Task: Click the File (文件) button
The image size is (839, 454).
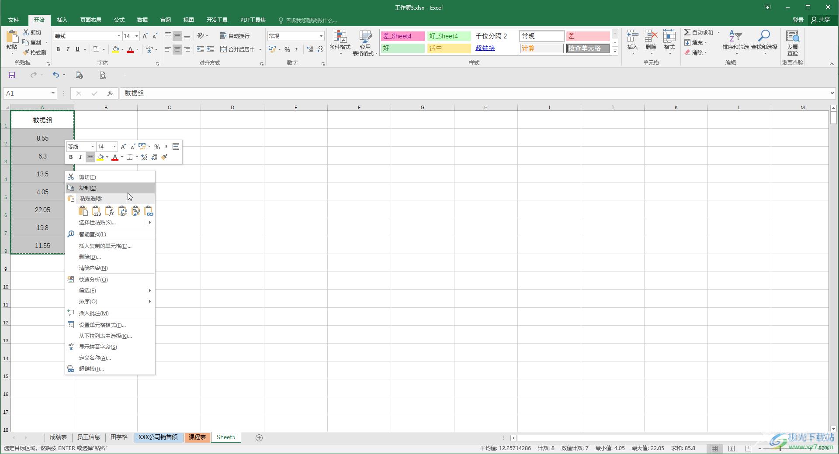Action: tap(14, 20)
